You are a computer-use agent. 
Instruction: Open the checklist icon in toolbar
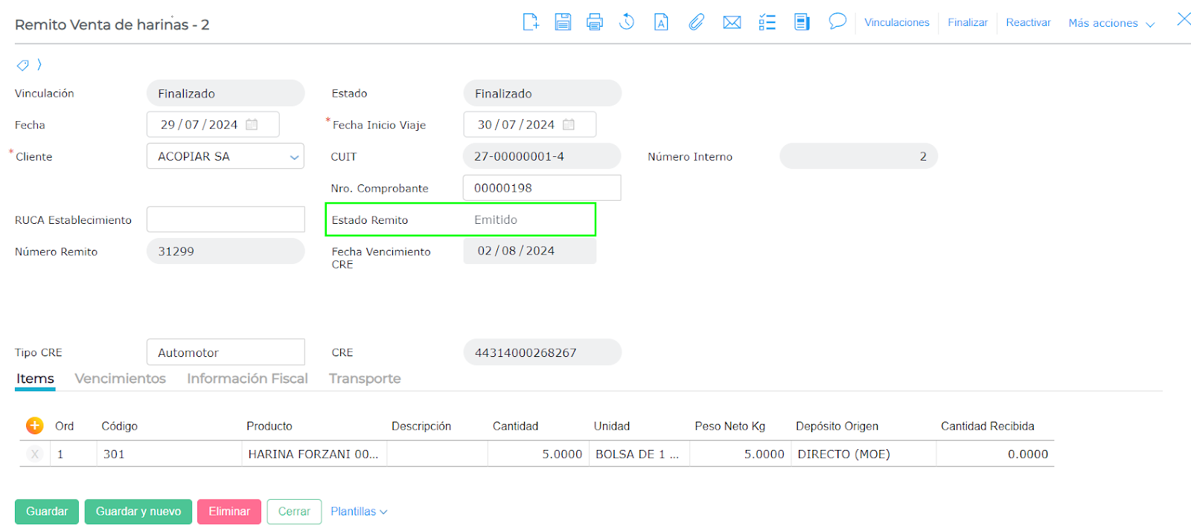pos(767,22)
